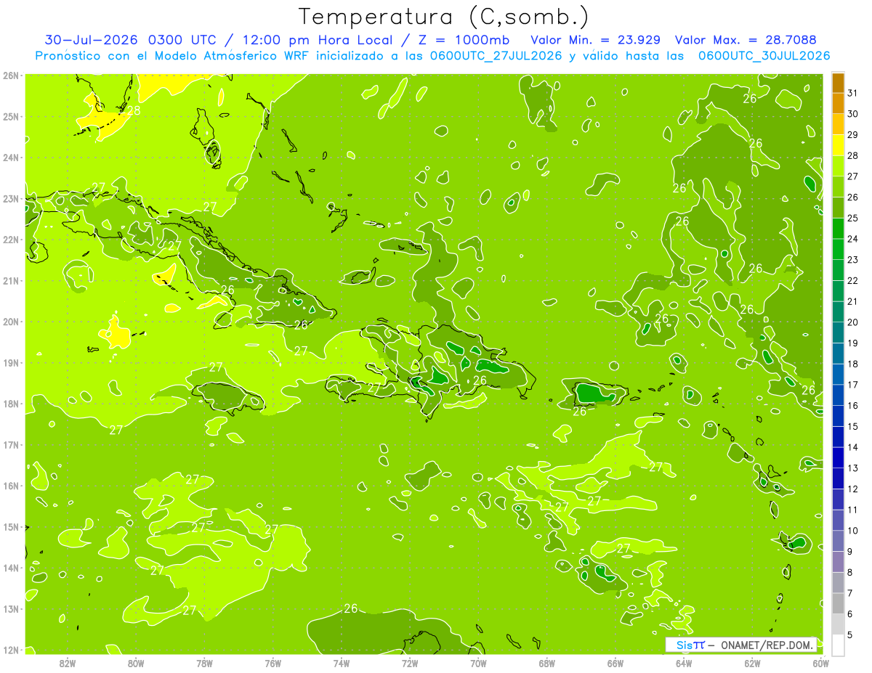
Task: Click the "15N" latitude label
Action: [10, 526]
